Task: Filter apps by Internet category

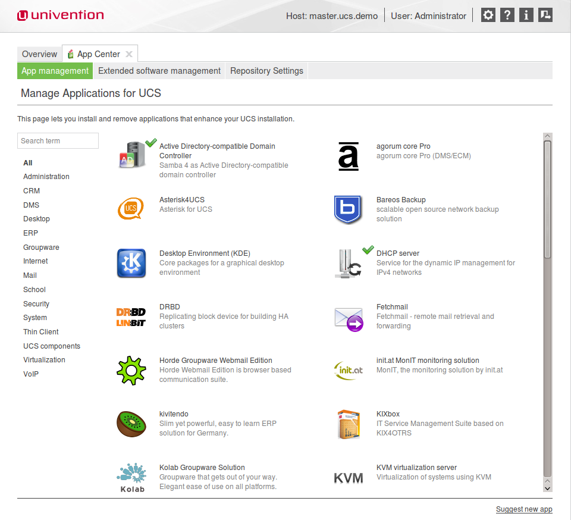Action: (x=35, y=261)
